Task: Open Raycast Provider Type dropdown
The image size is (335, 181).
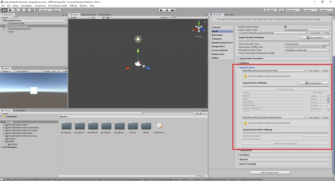Action: pyautogui.click(x=307, y=50)
